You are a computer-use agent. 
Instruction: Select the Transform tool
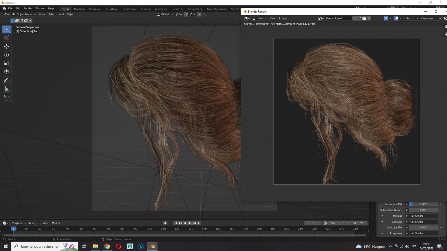(x=6, y=71)
